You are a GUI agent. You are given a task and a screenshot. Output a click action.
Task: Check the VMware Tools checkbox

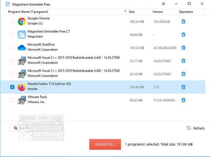pos(12,100)
